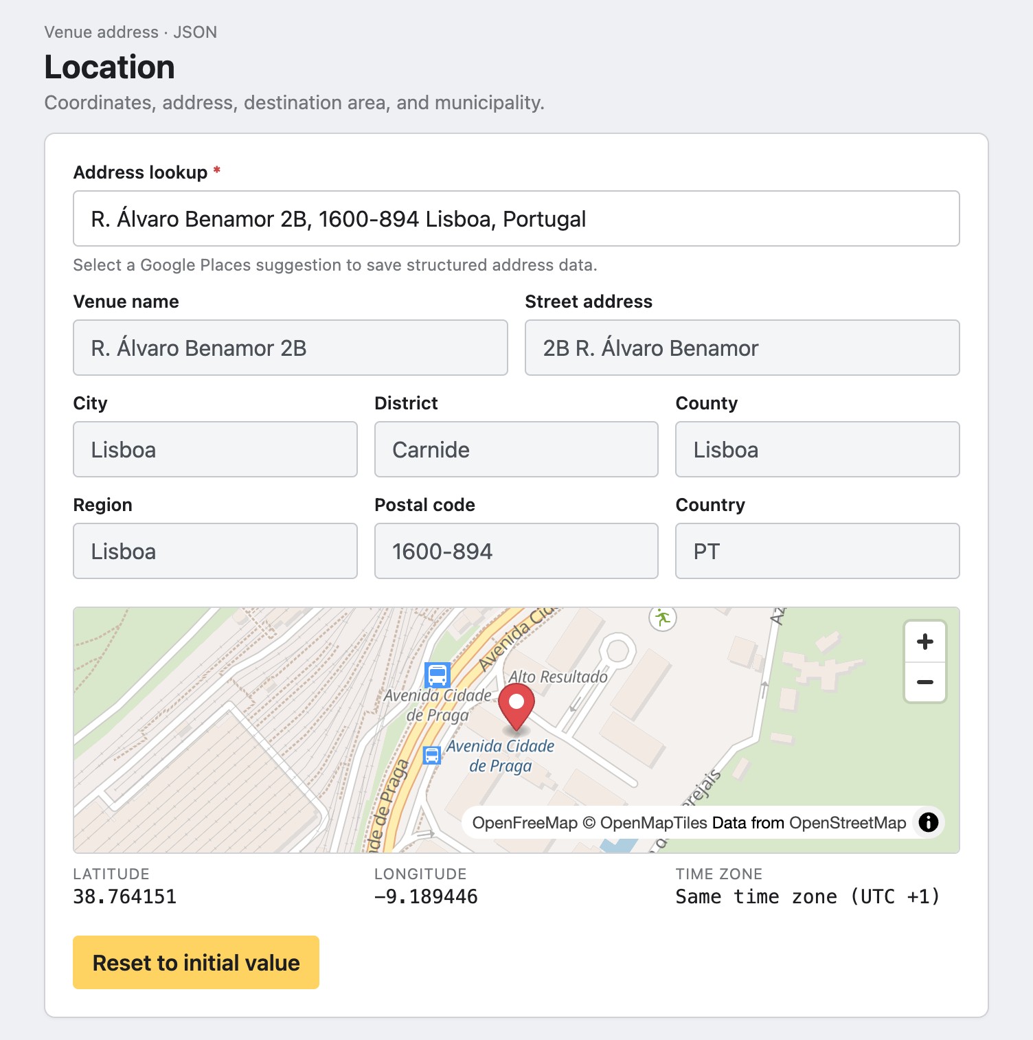The image size is (1033, 1040).
Task: Click the Location heading
Action: (x=109, y=67)
